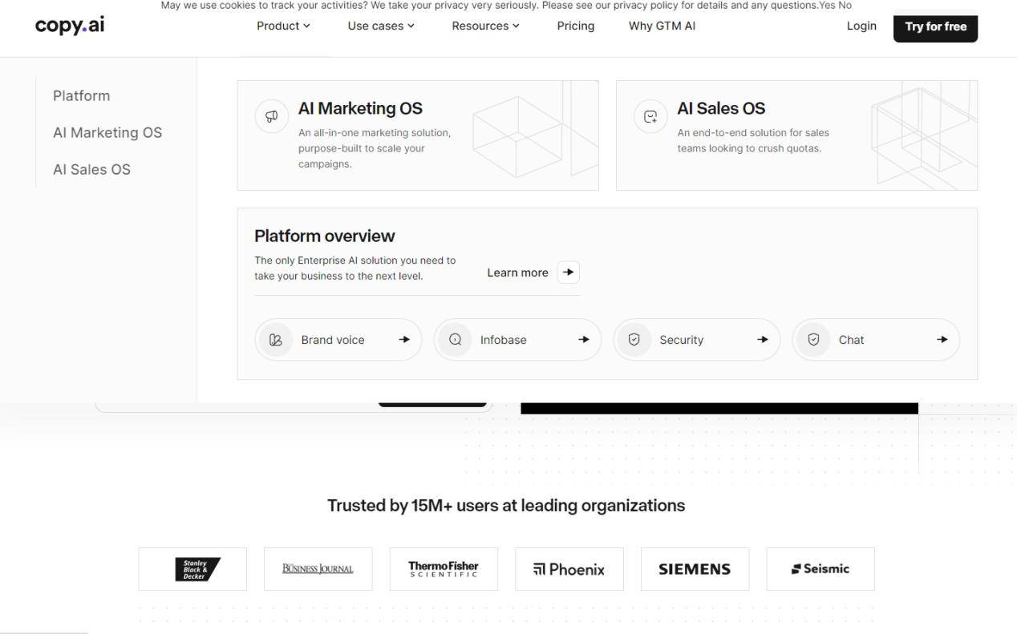
Task: Click the Learn more link
Action: [517, 273]
